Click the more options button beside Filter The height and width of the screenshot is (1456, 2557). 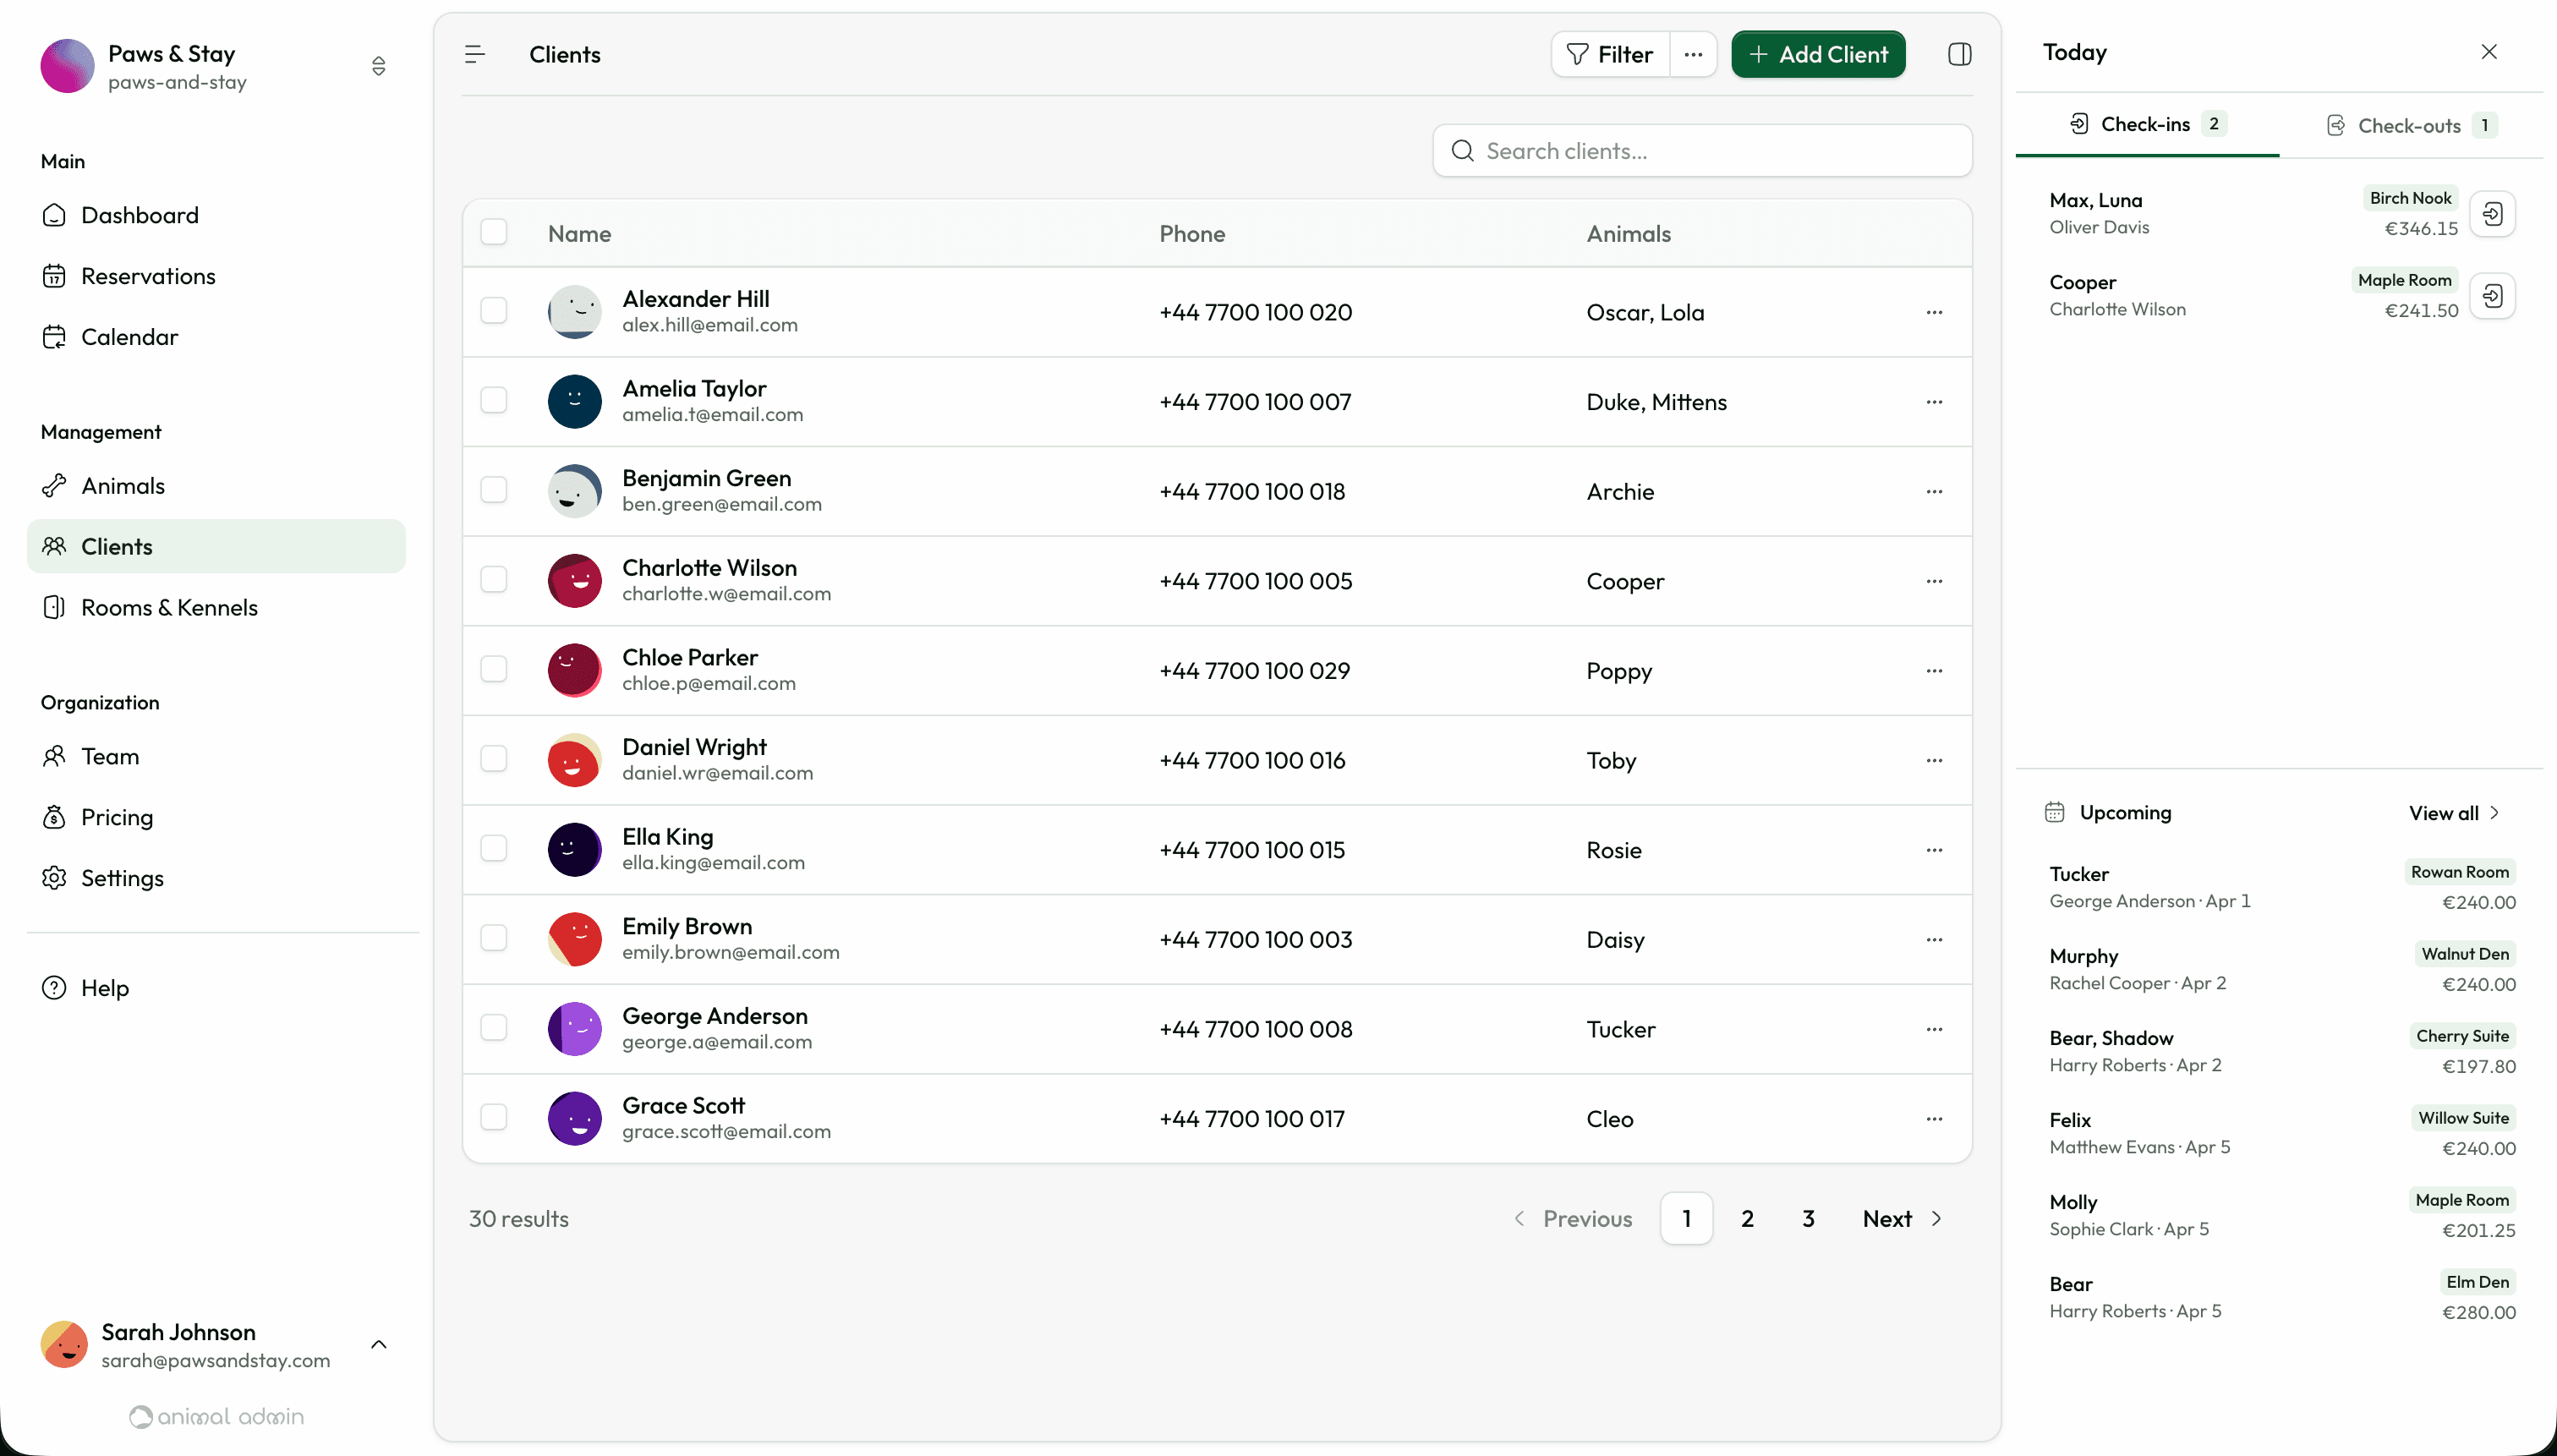coord(1692,54)
